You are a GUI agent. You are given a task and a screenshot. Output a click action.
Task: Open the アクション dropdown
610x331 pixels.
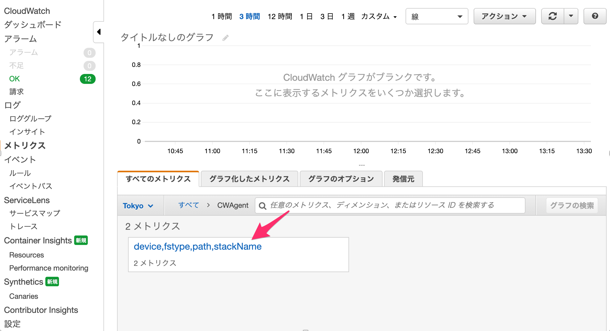pyautogui.click(x=505, y=16)
